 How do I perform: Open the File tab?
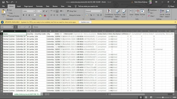click(3, 6)
